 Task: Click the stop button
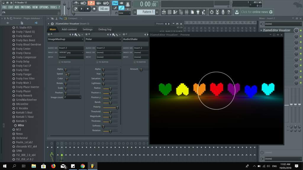click(88, 9)
